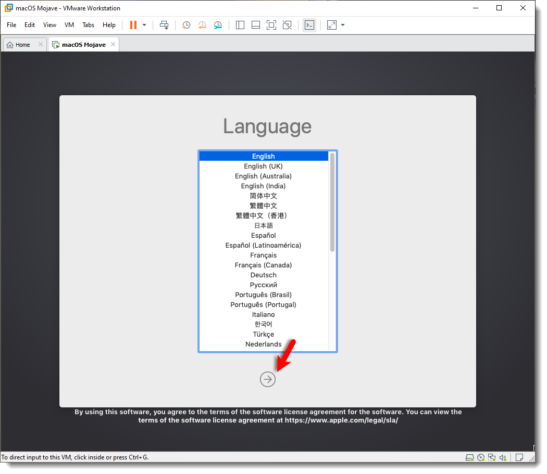This screenshot has width=547, height=474.
Task: Select Русский language
Action: click(264, 286)
